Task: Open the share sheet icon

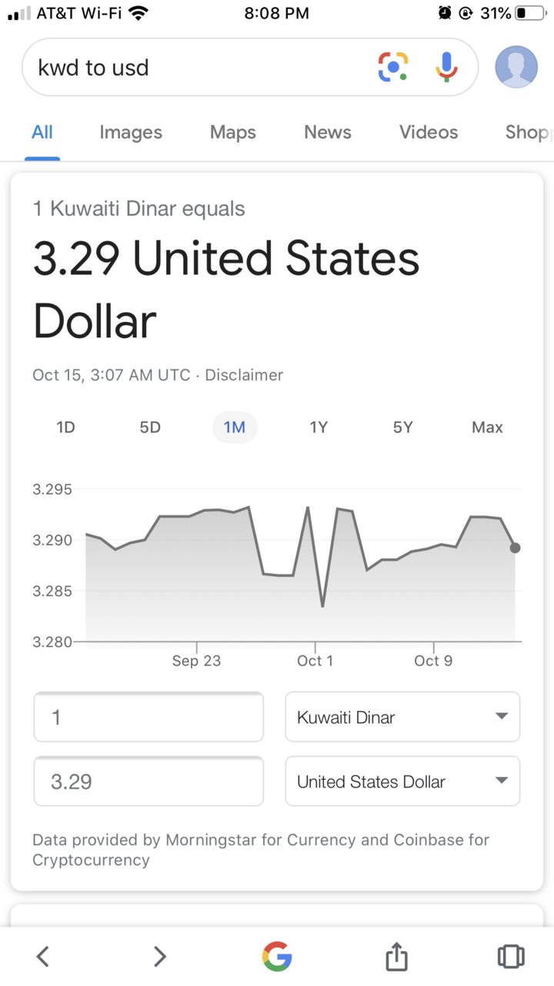Action: click(395, 956)
